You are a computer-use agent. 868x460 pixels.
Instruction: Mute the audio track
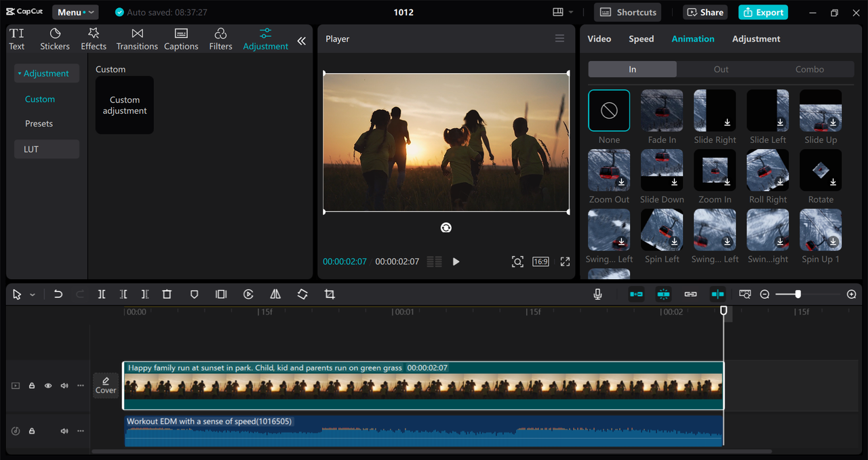(64, 431)
